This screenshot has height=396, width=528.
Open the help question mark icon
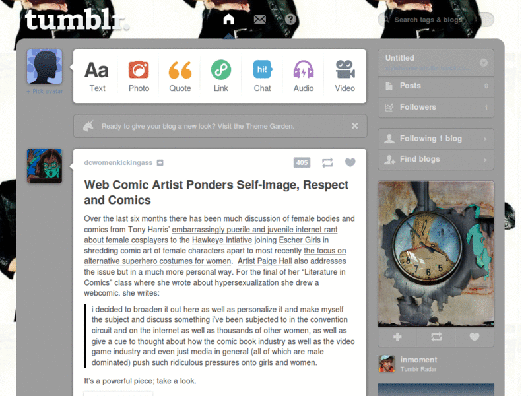[290, 19]
